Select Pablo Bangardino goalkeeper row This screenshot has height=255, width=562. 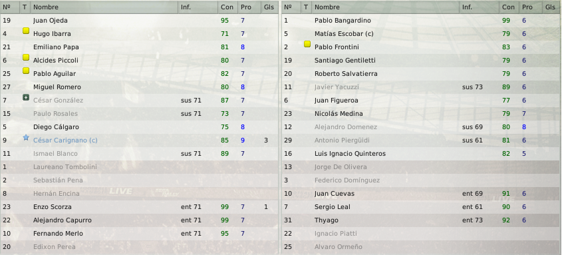pyautogui.click(x=421, y=21)
